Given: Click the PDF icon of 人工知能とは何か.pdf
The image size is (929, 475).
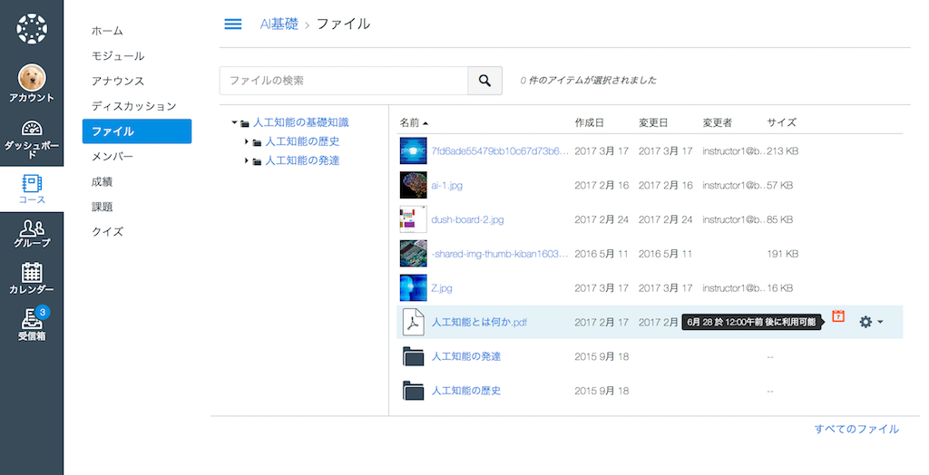Looking at the screenshot, I should 413,322.
